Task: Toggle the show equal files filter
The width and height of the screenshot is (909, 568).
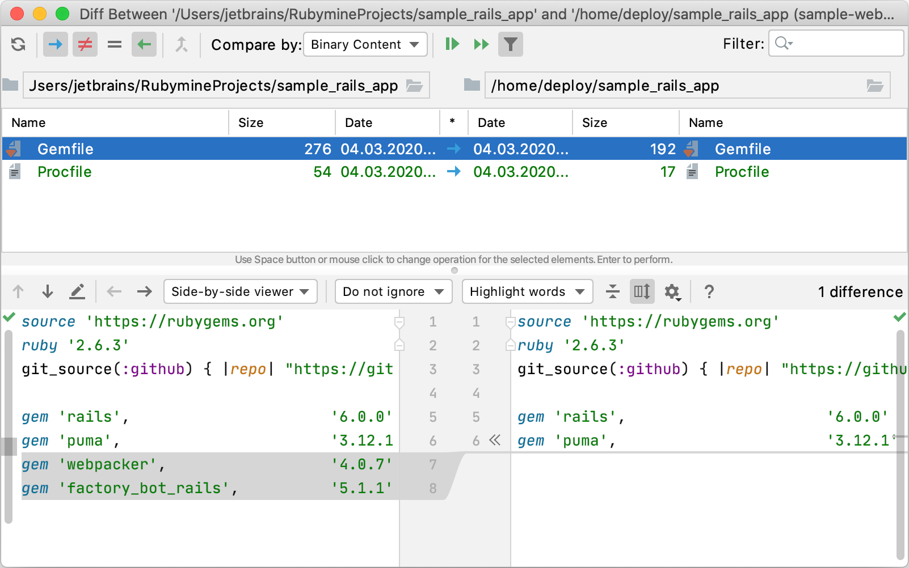Action: click(x=115, y=44)
